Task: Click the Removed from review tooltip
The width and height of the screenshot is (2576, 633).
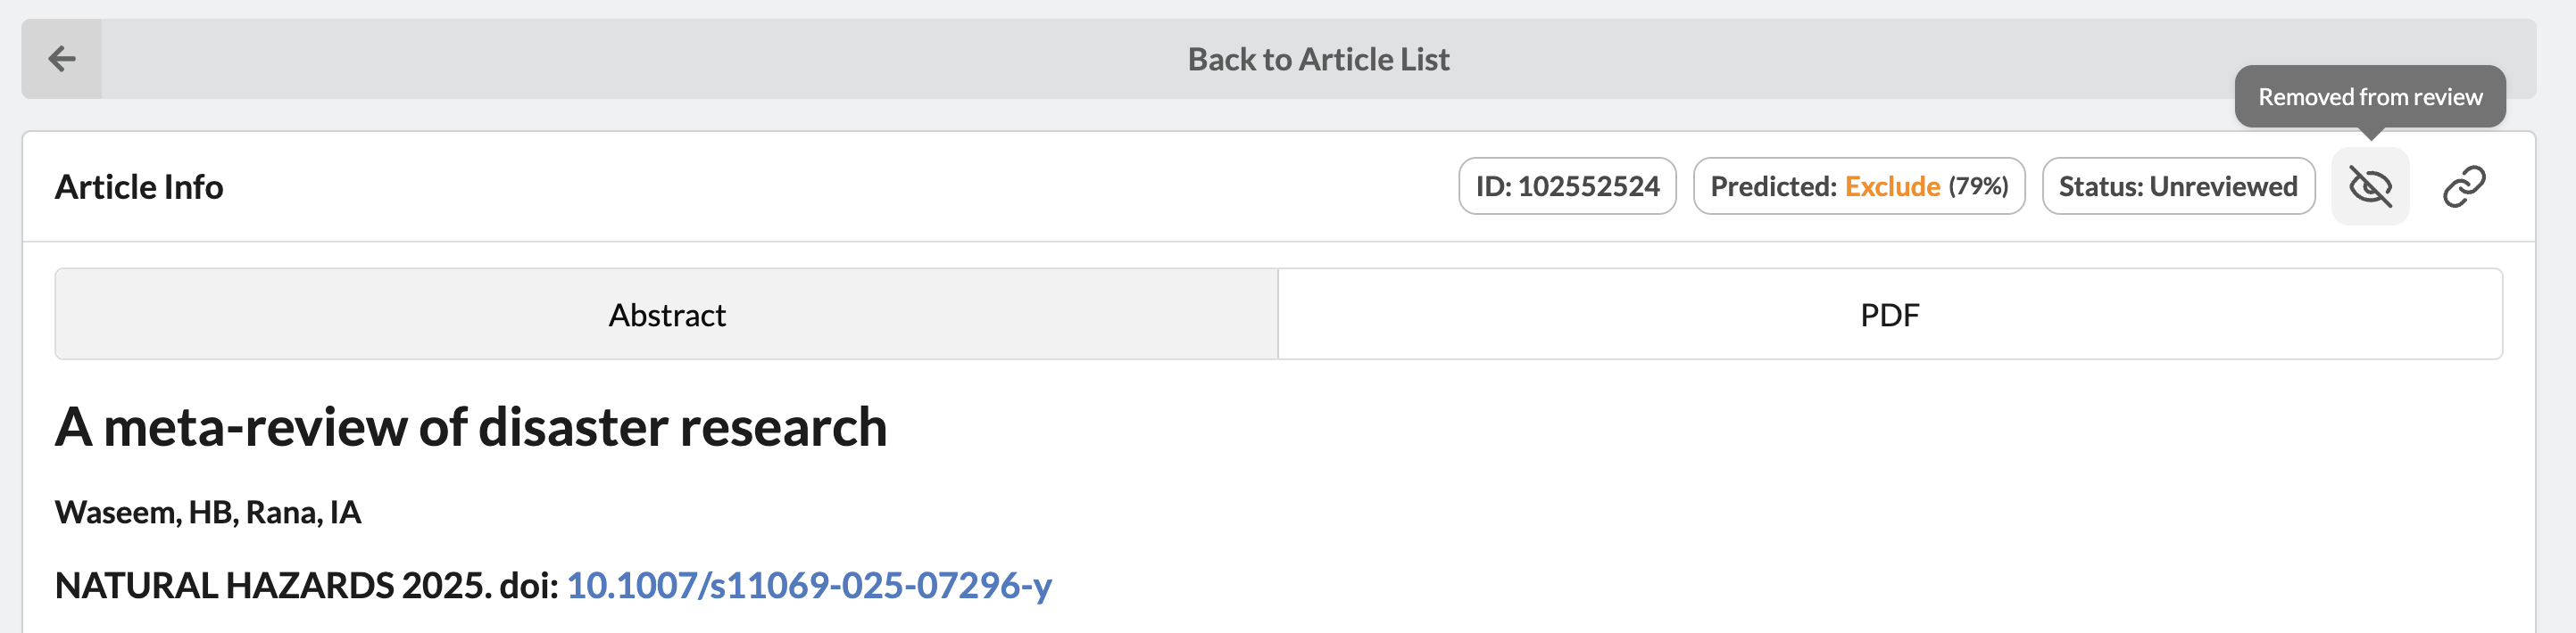Action: pyautogui.click(x=2369, y=97)
